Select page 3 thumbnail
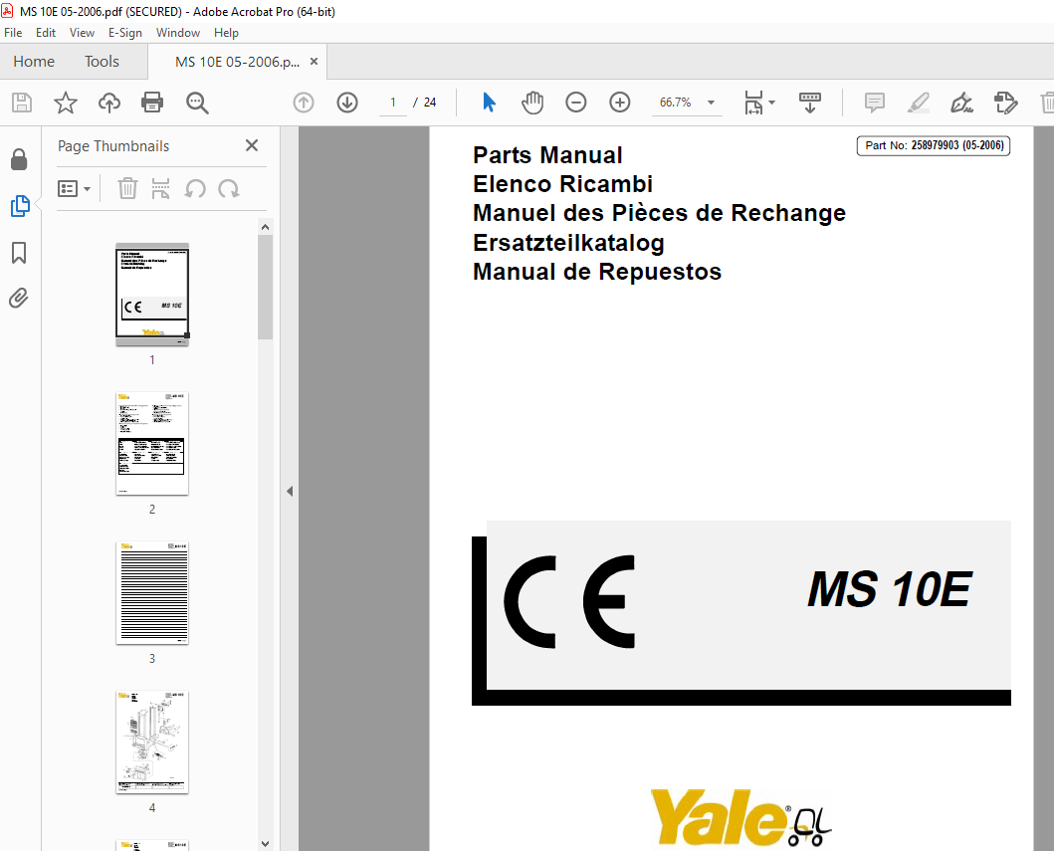Viewport: 1054px width, 851px height. click(x=152, y=593)
